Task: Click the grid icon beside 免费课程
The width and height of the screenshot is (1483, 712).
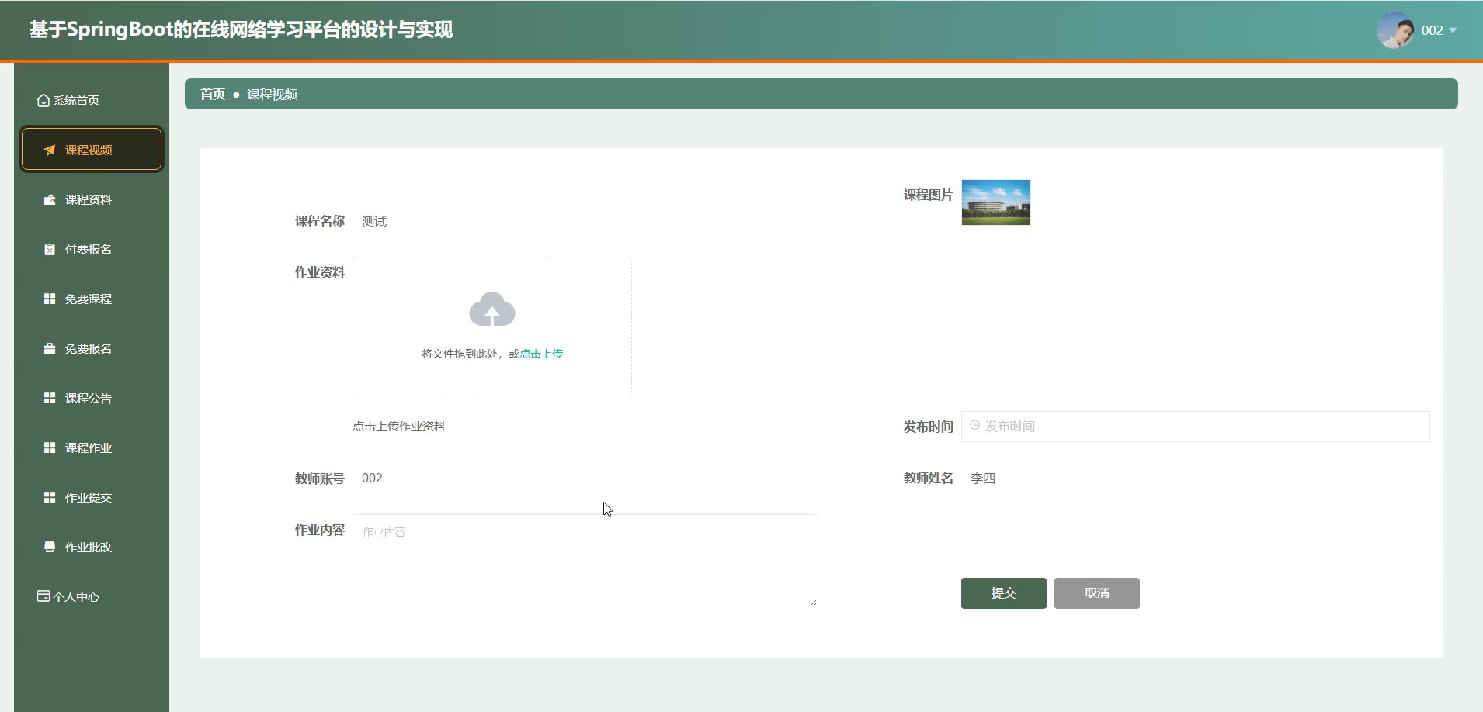Action: [50, 299]
